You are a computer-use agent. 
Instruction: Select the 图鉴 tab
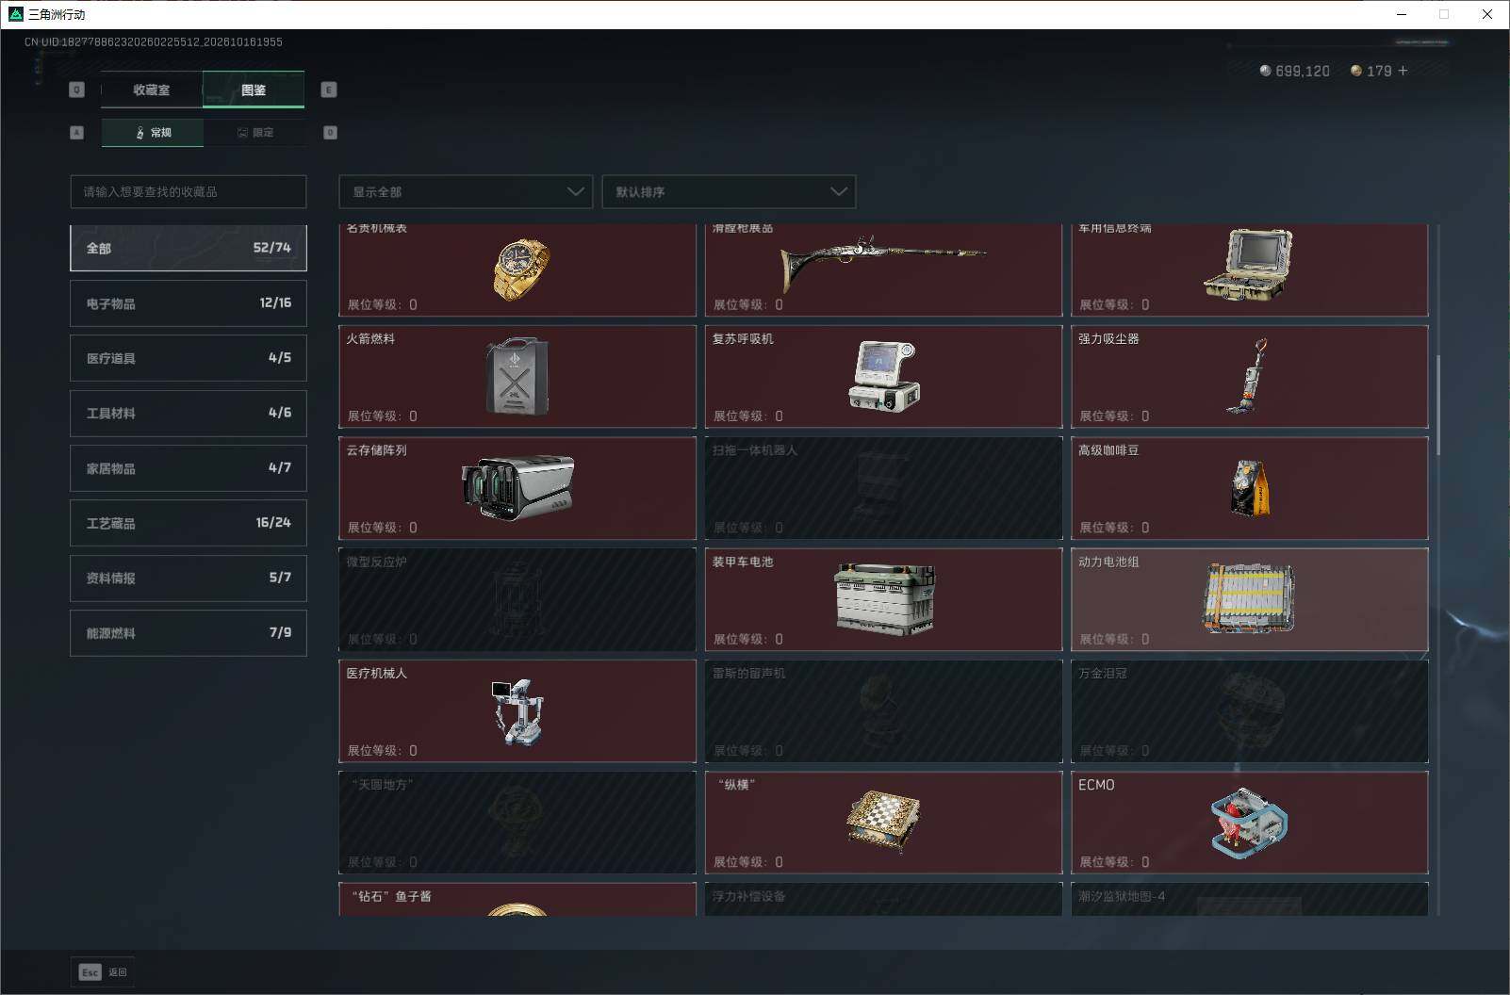coord(254,90)
